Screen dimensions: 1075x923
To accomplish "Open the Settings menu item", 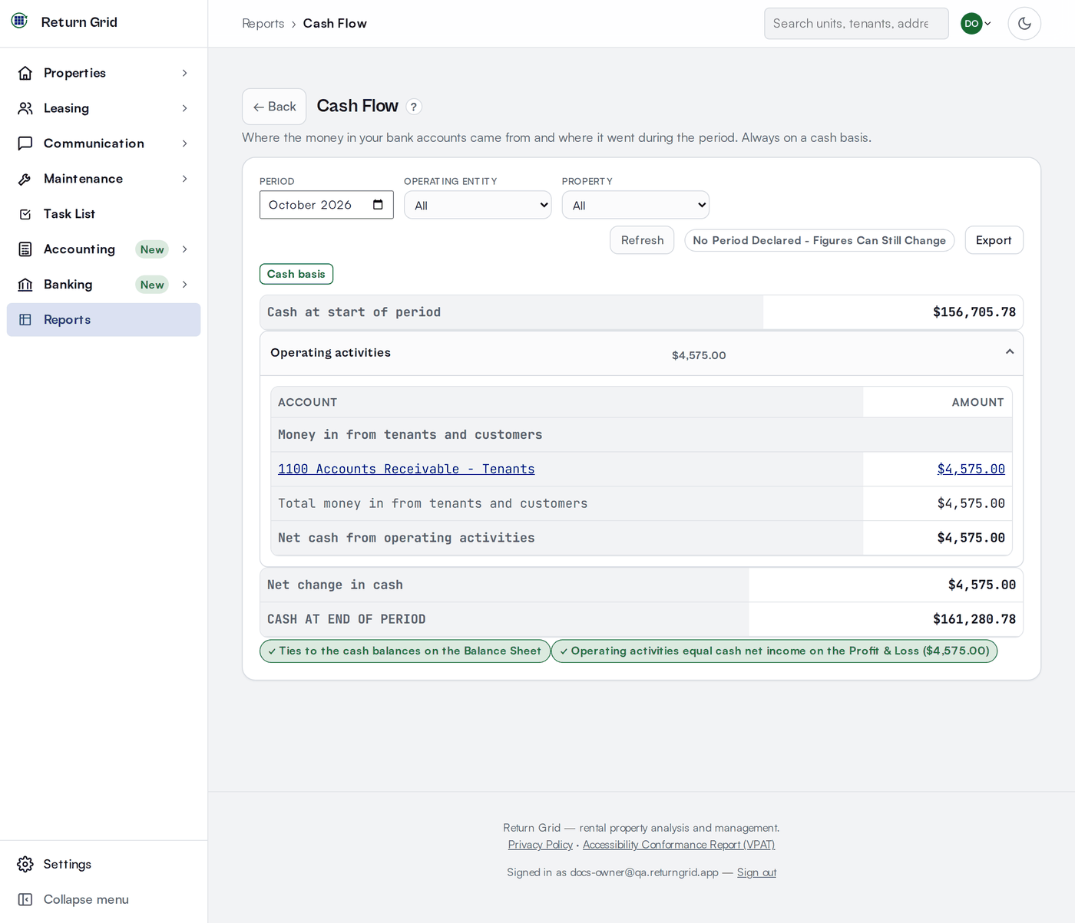I will click(104, 864).
